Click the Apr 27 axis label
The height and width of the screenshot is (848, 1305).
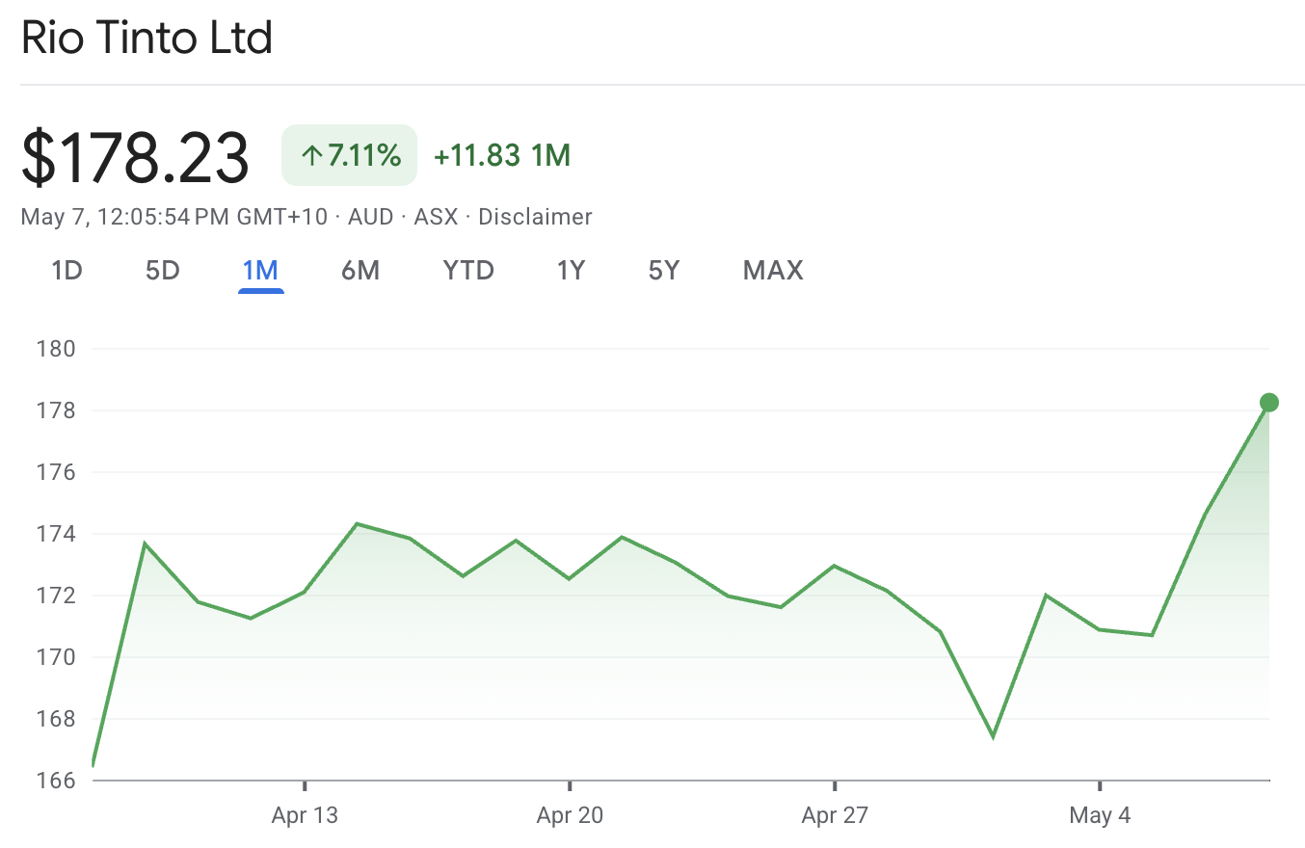(x=835, y=815)
